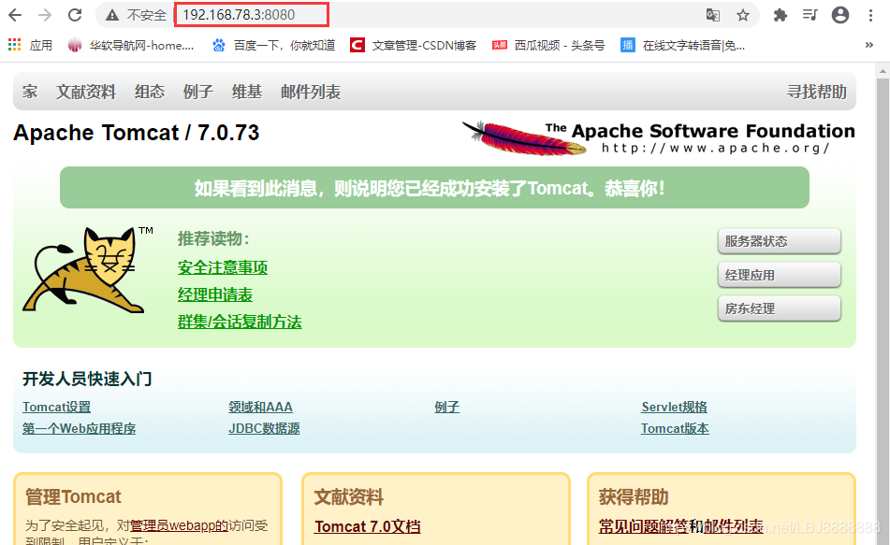Click the green Tomcat success message banner
The height and width of the screenshot is (545, 890).
coord(434,188)
